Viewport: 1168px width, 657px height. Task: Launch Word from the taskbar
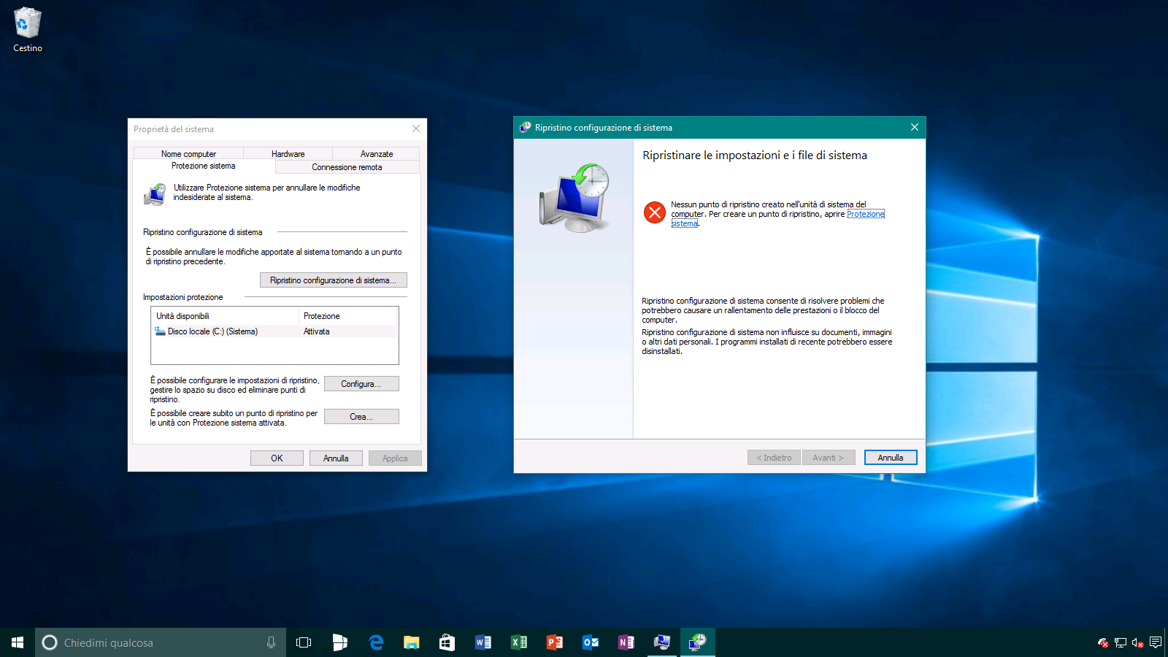point(483,642)
